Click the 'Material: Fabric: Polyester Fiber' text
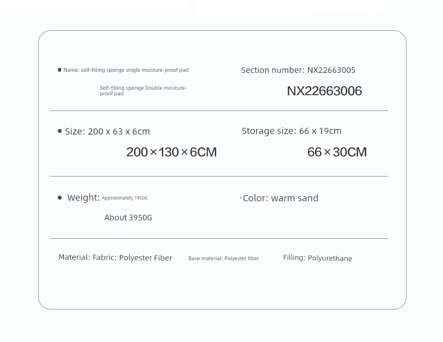This screenshot has width=443, height=342. coord(115,257)
